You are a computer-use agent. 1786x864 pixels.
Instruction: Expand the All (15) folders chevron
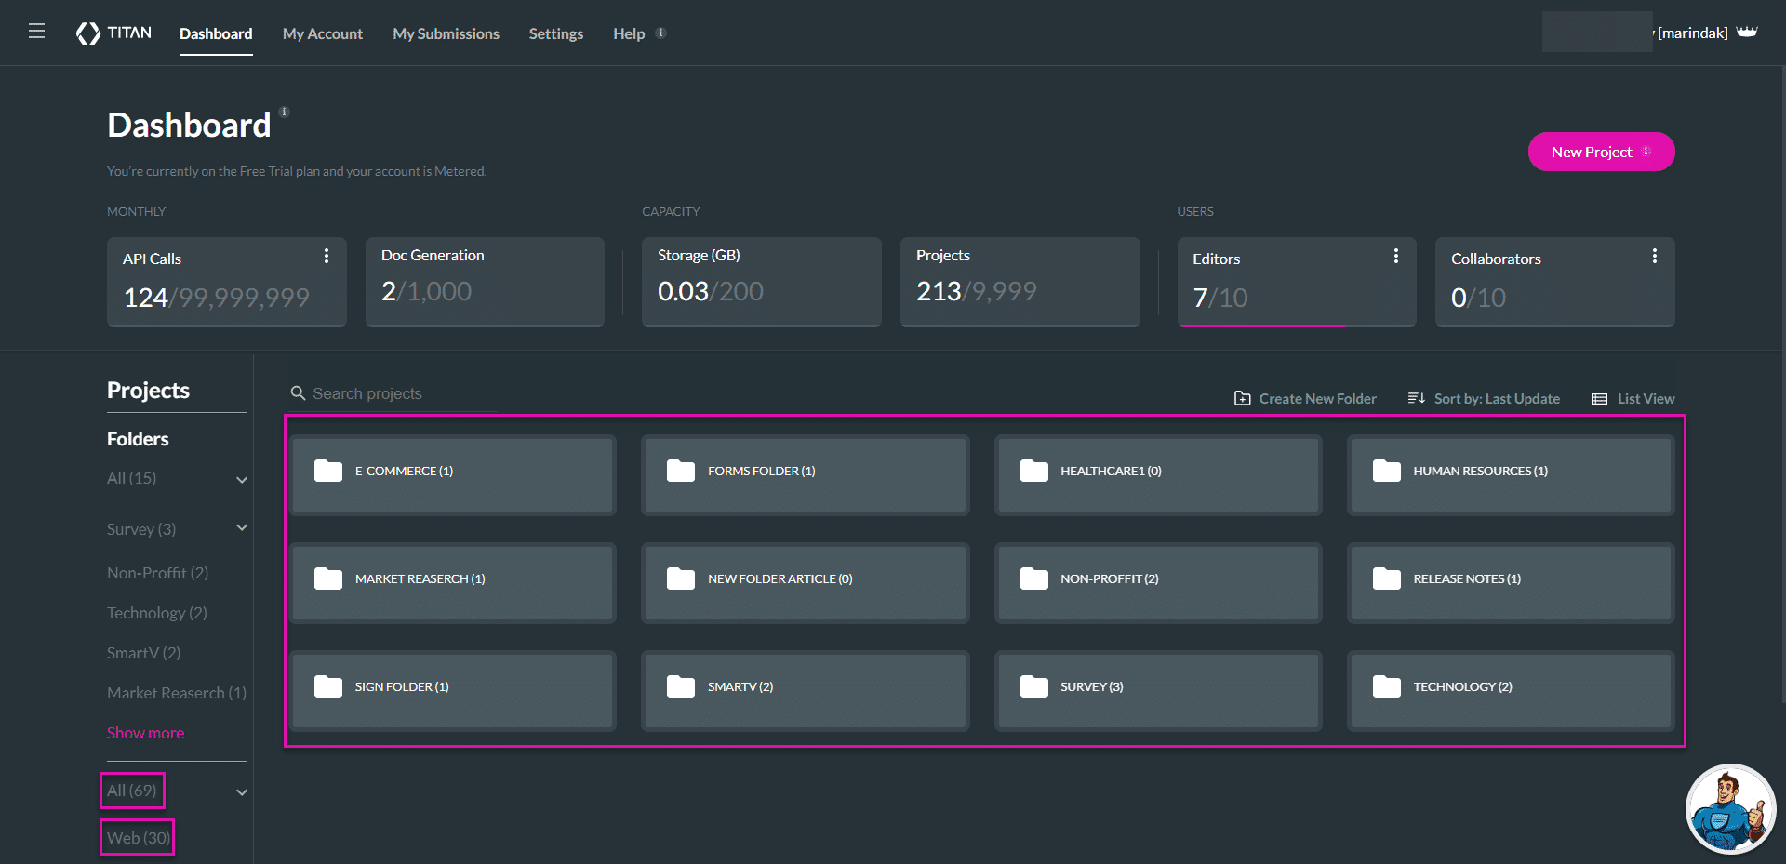point(242,480)
